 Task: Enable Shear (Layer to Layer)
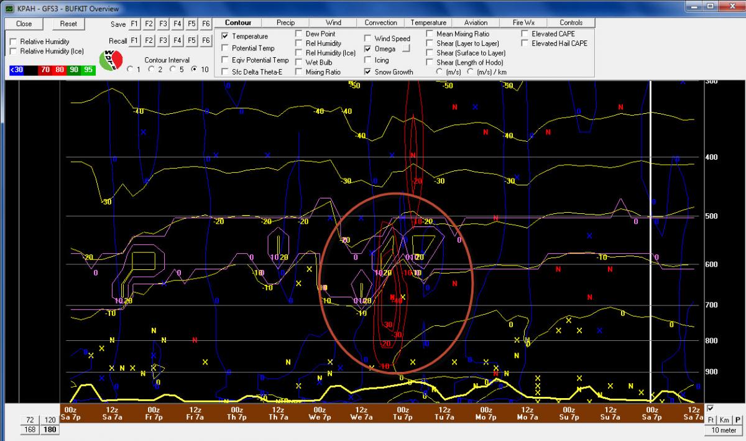tap(430, 44)
